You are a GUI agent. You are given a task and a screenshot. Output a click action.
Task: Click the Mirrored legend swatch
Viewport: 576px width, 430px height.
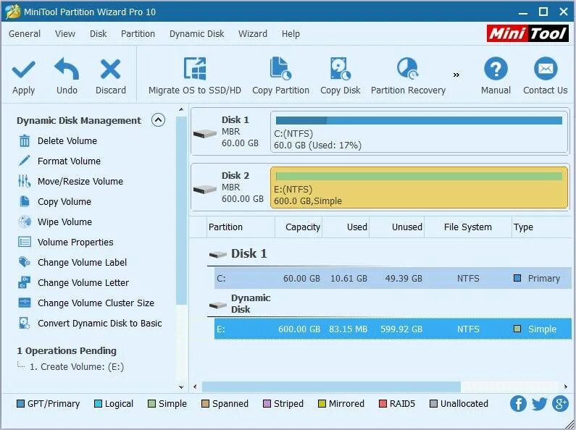click(x=322, y=404)
